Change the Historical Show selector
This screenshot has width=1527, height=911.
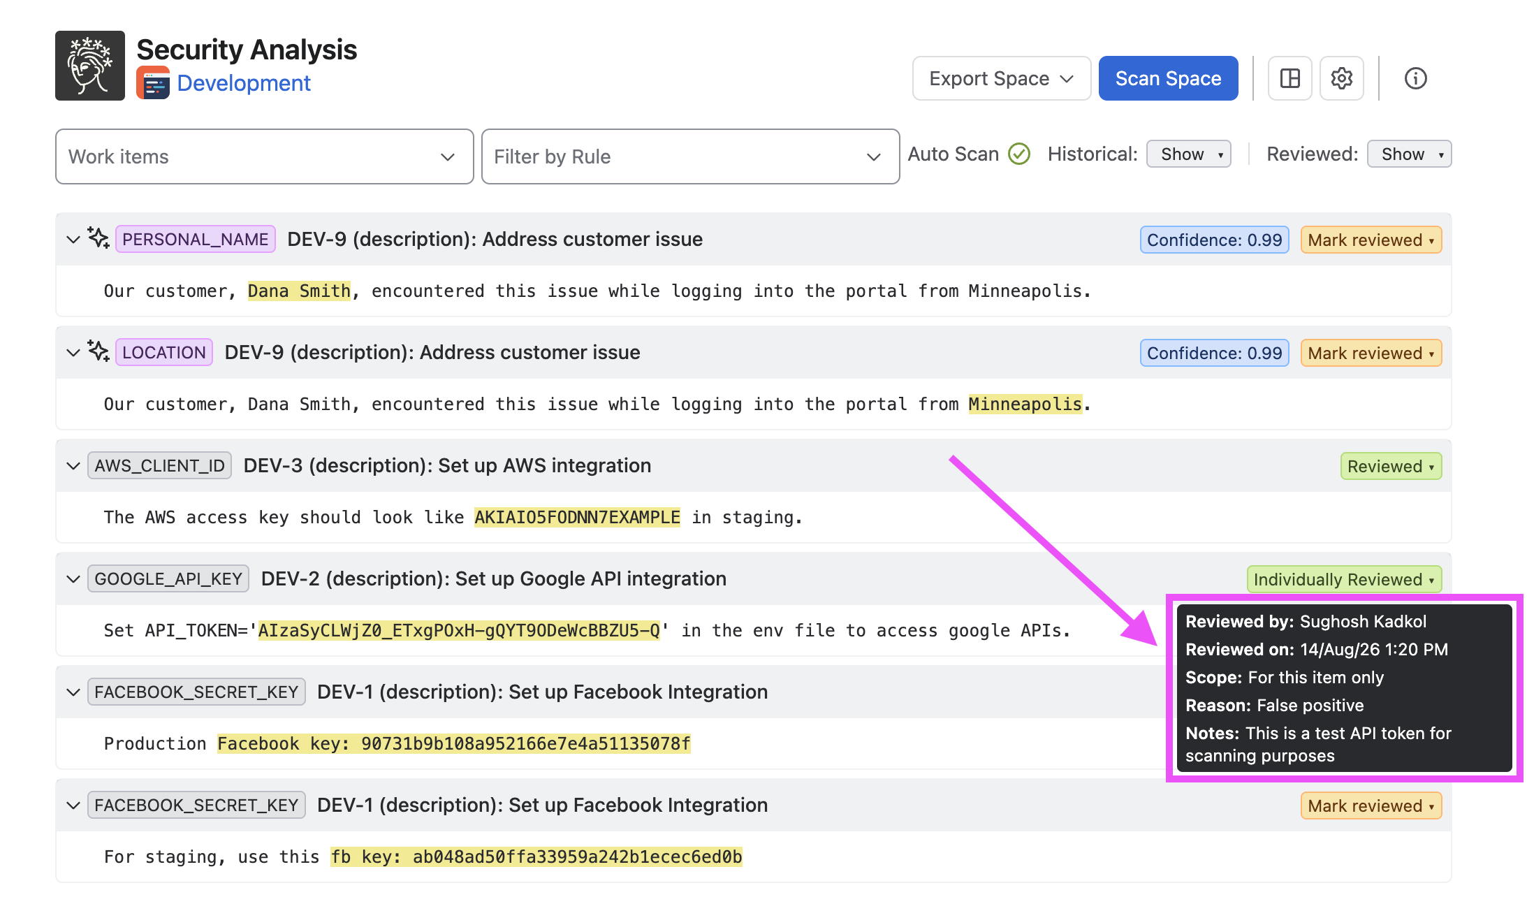1188,154
